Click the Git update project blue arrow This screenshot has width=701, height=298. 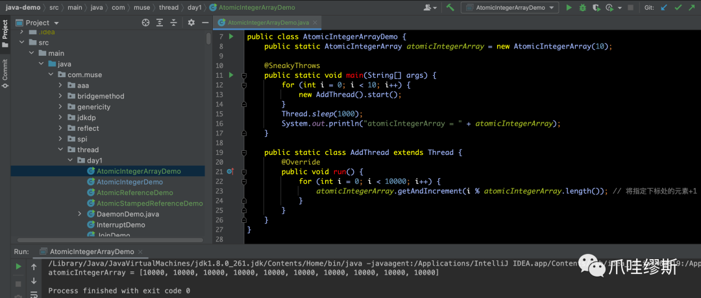coord(663,7)
